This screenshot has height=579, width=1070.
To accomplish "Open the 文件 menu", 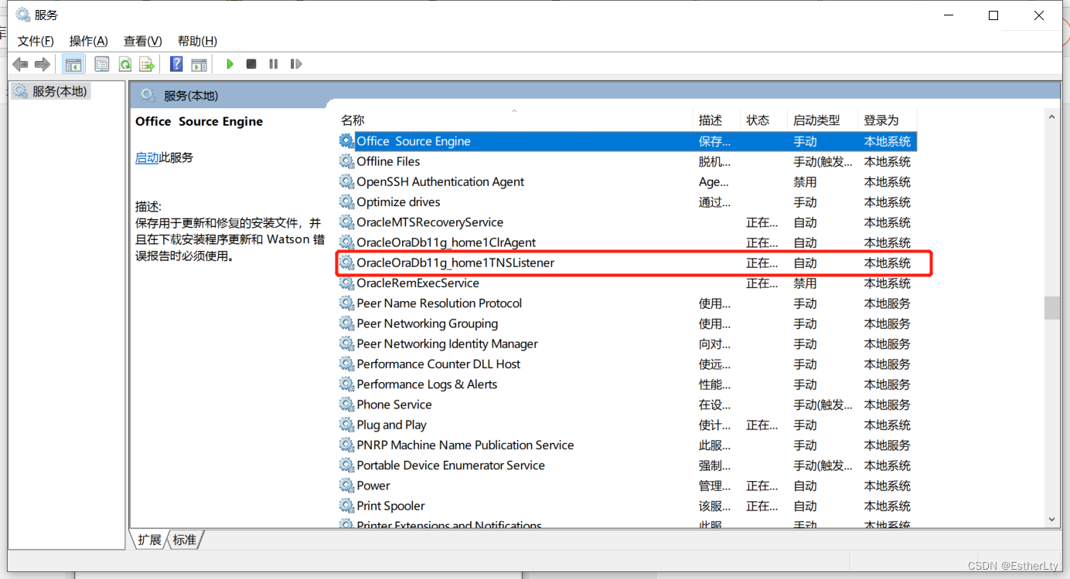I will (x=34, y=41).
